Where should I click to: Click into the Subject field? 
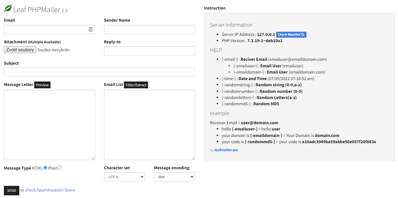pos(99,72)
